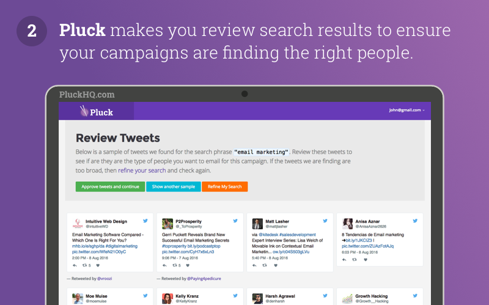Click the Growth Hacking author name

pyautogui.click(x=372, y=296)
